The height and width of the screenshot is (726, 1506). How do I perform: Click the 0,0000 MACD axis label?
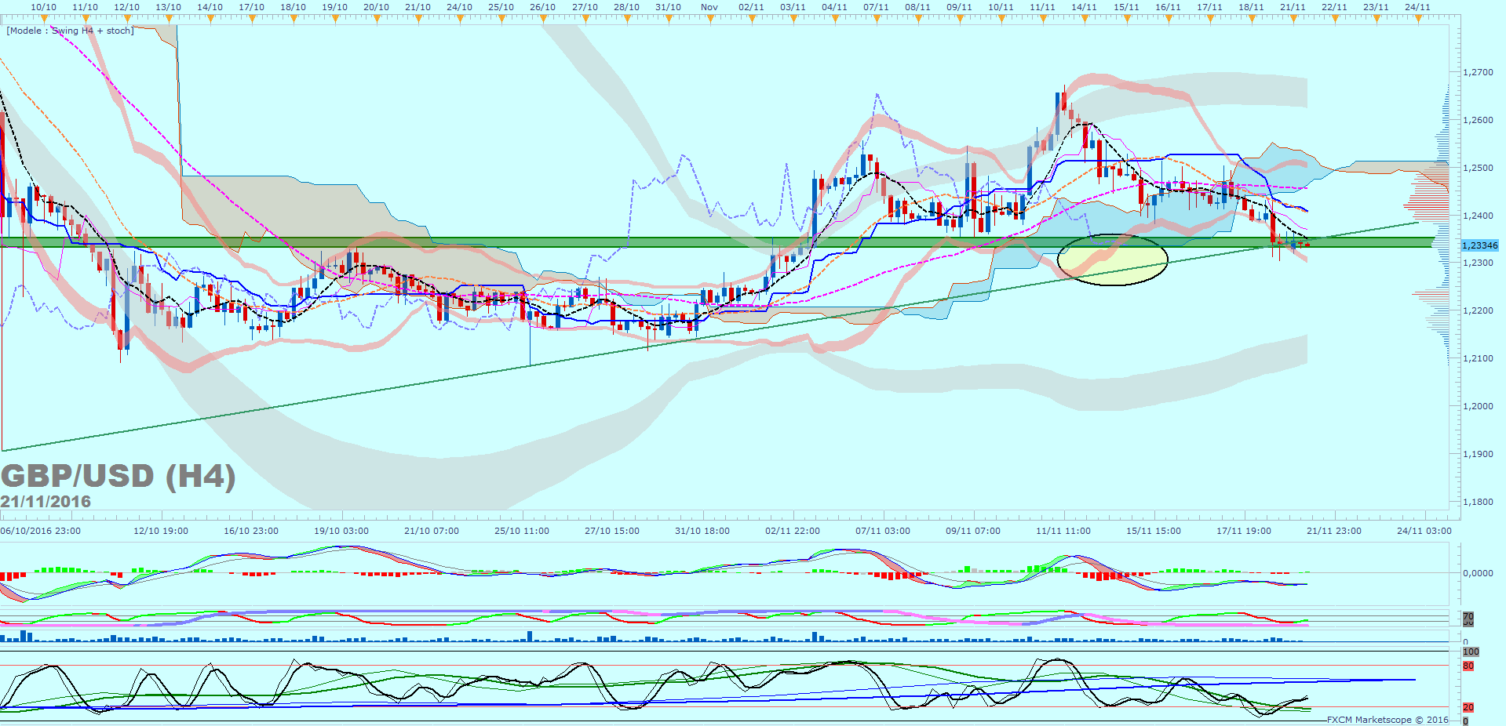click(x=1478, y=573)
